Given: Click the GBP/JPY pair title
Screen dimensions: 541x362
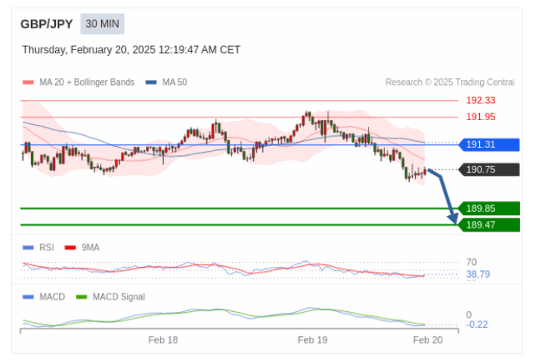Looking at the screenshot, I should click(x=47, y=24).
